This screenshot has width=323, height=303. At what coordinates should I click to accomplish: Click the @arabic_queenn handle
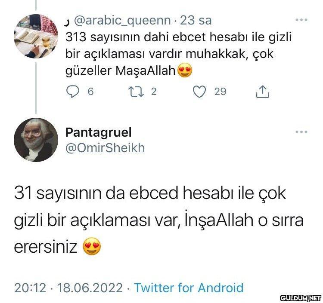click(x=122, y=21)
